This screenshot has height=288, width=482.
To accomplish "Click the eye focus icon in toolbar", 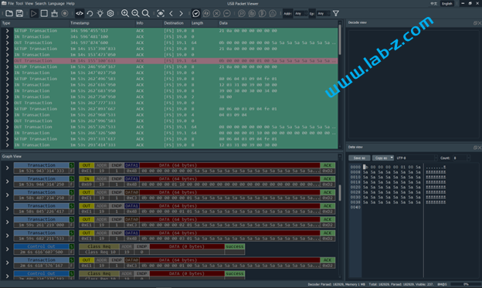I will [x=161, y=14].
